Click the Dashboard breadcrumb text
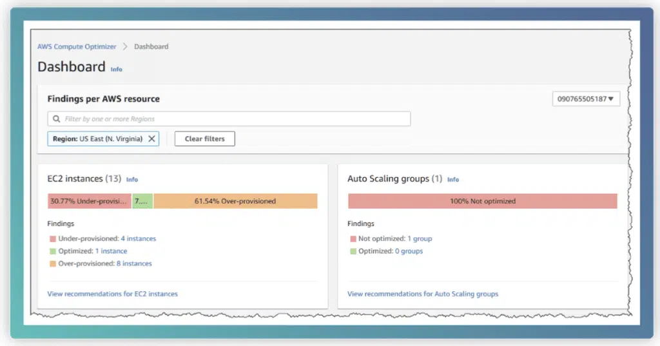The image size is (660, 346). 151,47
